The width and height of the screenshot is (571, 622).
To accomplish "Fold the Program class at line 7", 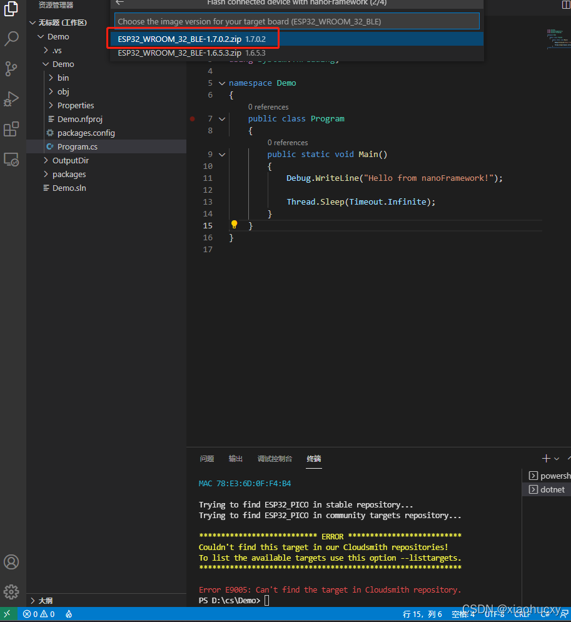I will (x=222, y=119).
